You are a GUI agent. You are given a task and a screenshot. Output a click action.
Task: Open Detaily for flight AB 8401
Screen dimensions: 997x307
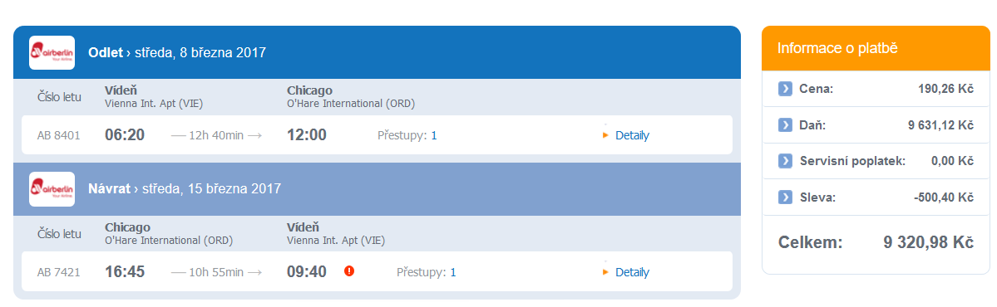tap(632, 135)
